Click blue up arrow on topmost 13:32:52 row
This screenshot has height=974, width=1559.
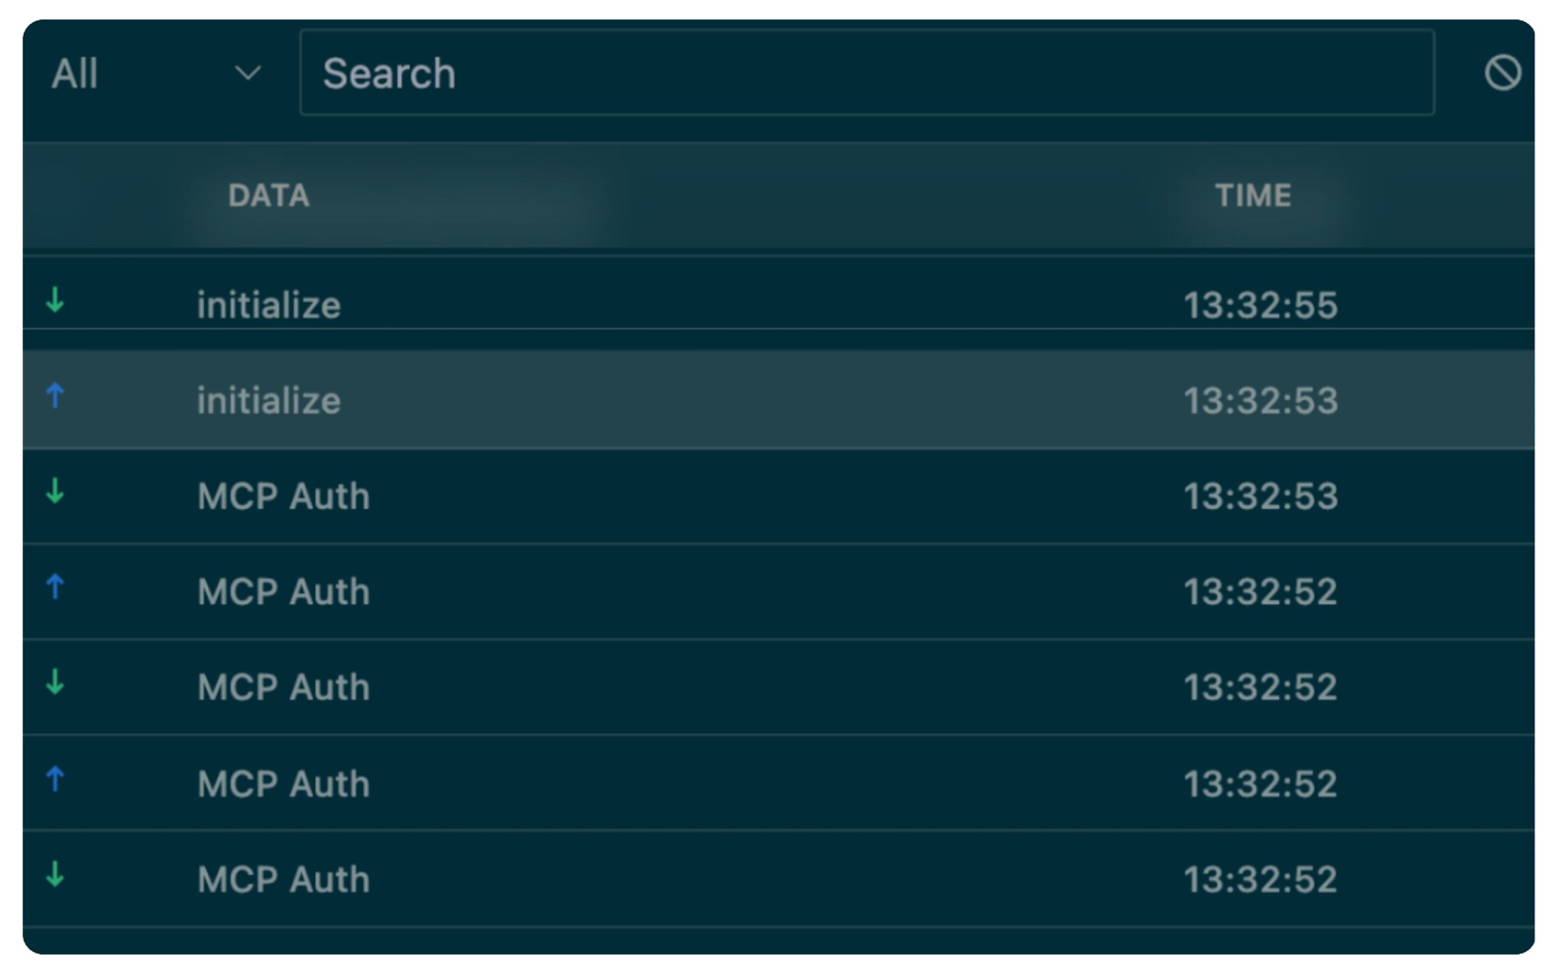point(55,587)
